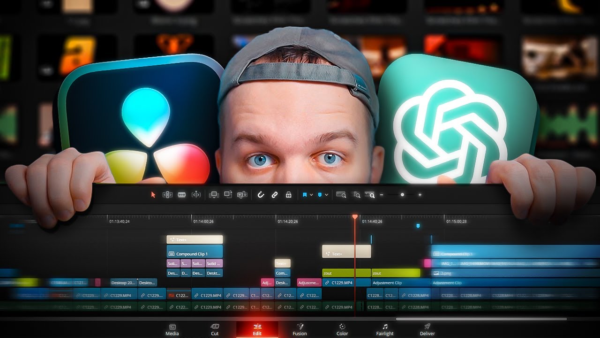Select the Compound Clip 1 clip
Viewport: 600px width, 338px height.
click(x=195, y=252)
